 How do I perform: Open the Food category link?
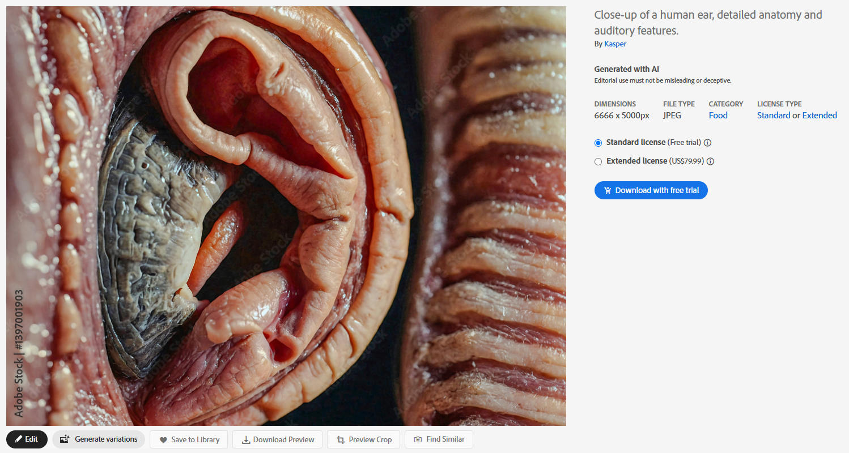coord(718,116)
